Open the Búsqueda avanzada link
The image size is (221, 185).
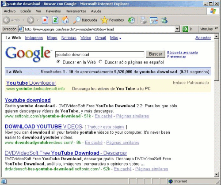183,53
